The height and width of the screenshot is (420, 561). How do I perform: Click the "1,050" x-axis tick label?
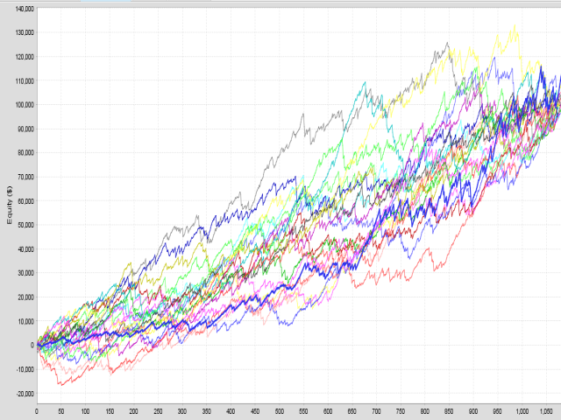(x=546, y=411)
